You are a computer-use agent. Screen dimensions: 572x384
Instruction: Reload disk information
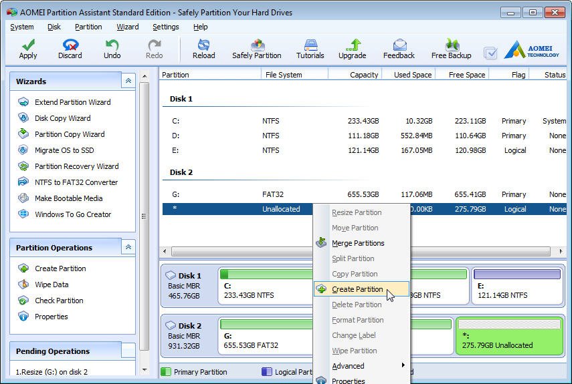203,49
